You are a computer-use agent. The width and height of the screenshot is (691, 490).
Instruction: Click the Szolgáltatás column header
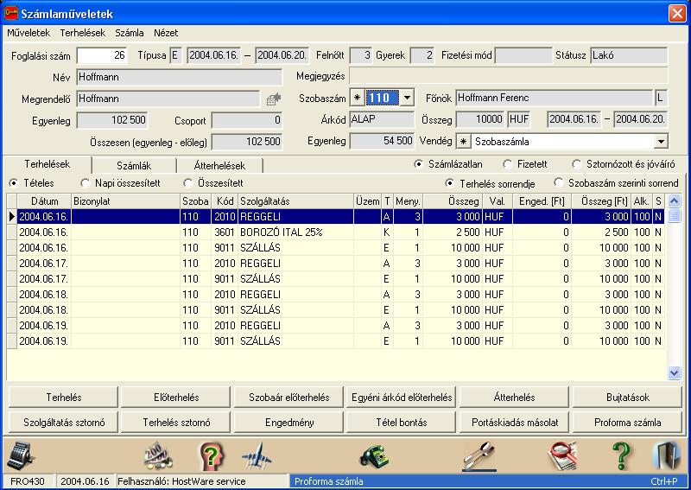pyautogui.click(x=295, y=201)
